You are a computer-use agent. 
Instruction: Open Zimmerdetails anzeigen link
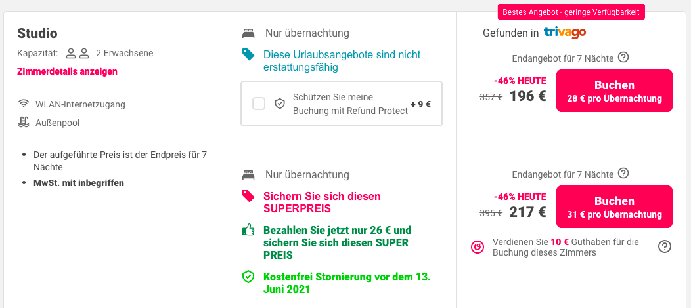68,71
